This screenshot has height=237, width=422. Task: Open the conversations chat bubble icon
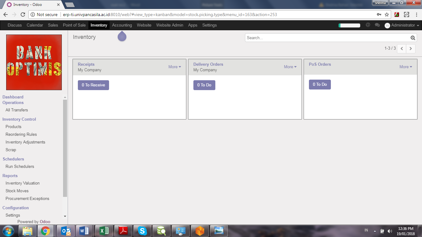[x=377, y=25]
